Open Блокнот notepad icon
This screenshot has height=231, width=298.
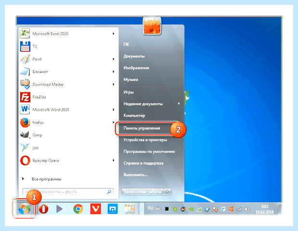coord(25,72)
